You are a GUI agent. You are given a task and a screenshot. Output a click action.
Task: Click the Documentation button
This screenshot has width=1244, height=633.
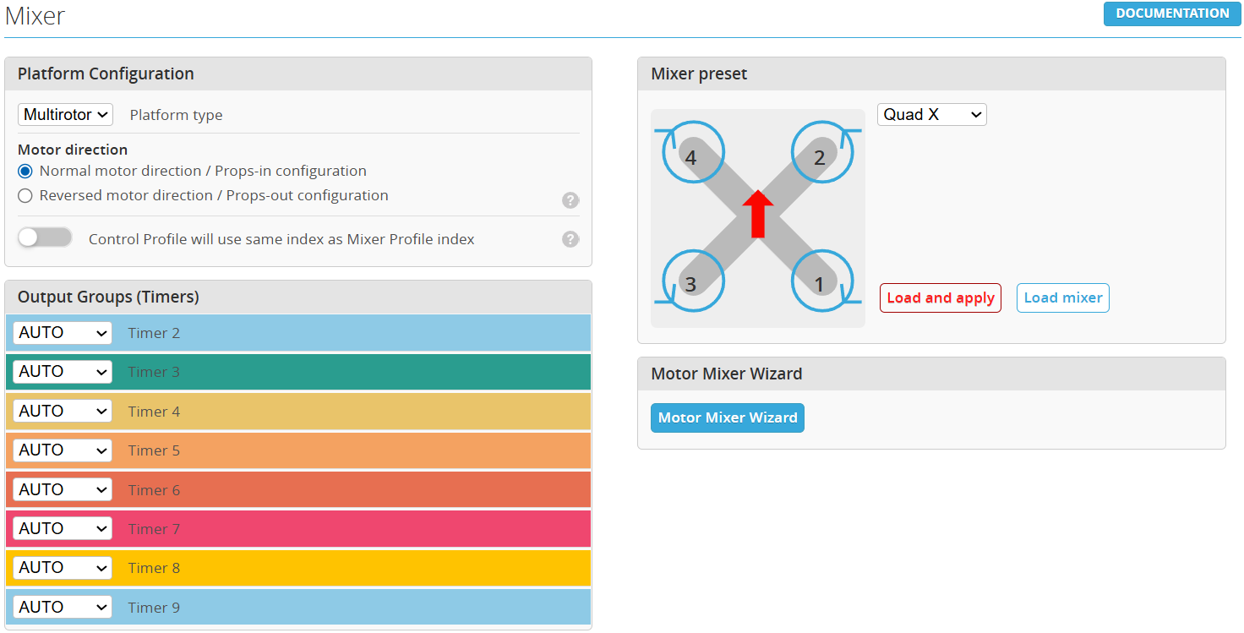[1172, 14]
